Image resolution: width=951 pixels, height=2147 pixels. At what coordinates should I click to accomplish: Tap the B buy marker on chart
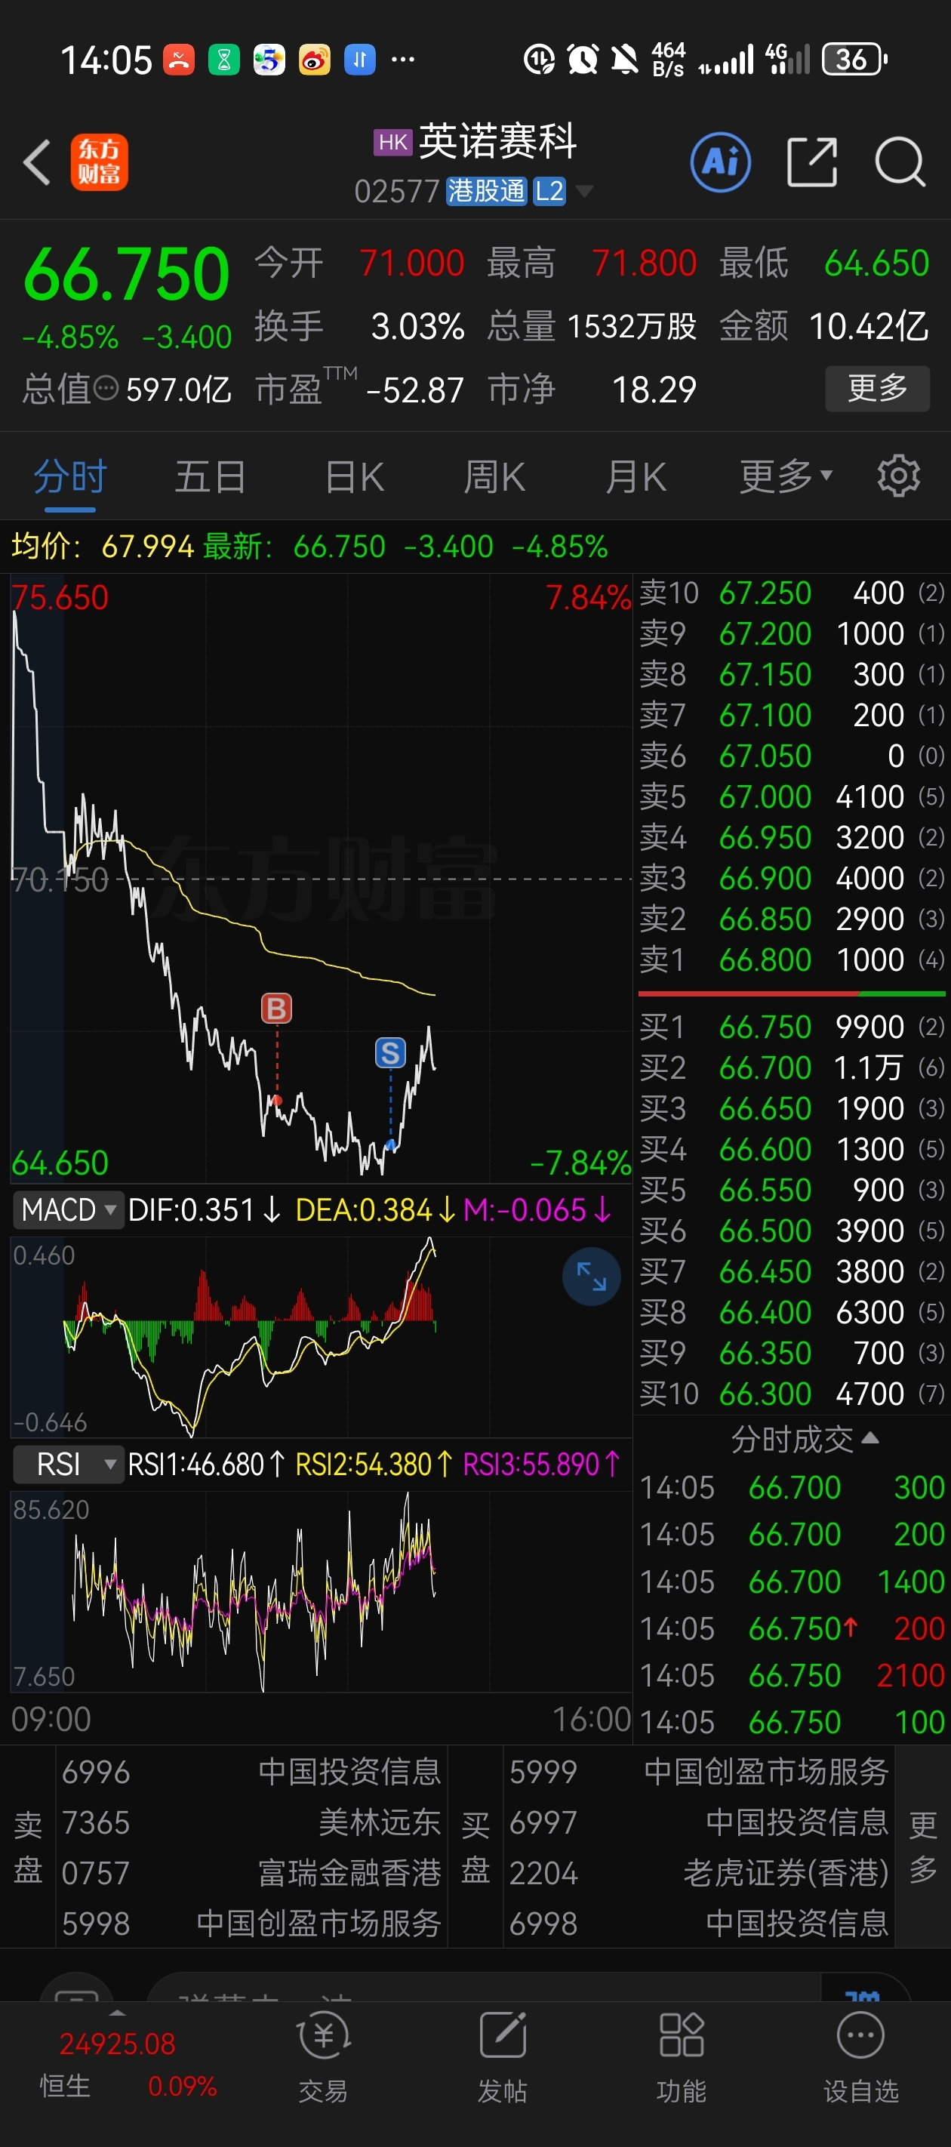coord(277,1008)
